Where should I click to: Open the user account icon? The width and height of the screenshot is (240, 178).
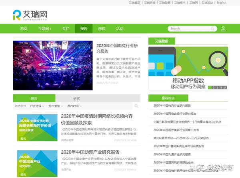point(223,29)
